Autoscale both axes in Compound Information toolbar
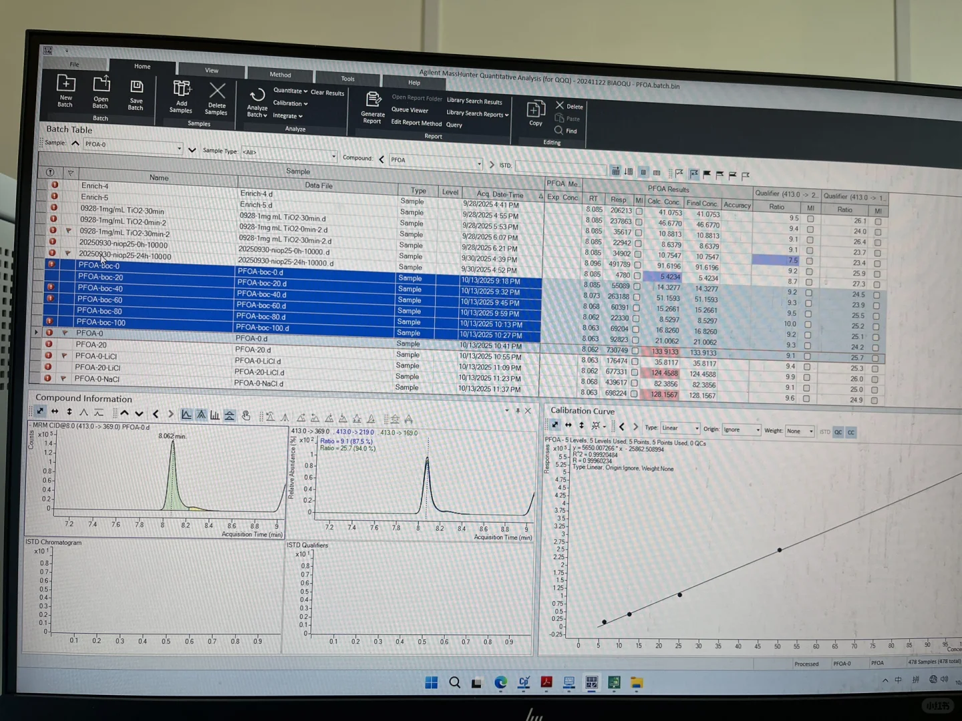The width and height of the screenshot is (962, 721). (40, 411)
